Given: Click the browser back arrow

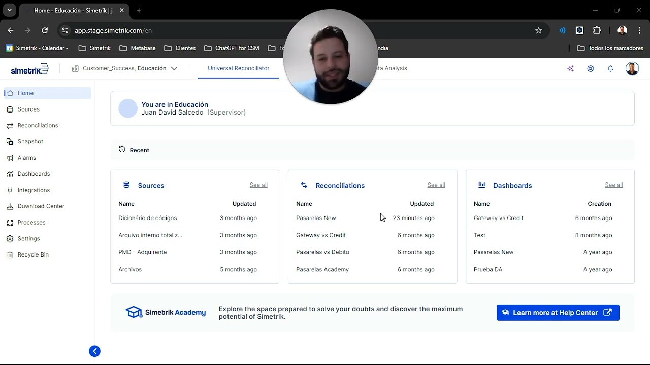Looking at the screenshot, I should click(x=11, y=30).
